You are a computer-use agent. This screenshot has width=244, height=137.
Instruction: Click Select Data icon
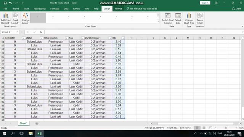[x=178, y=19]
